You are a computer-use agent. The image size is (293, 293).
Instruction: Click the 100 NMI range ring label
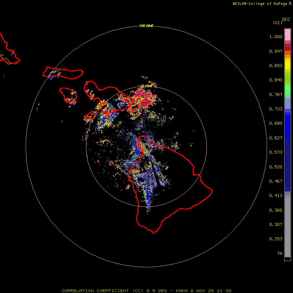146,26
